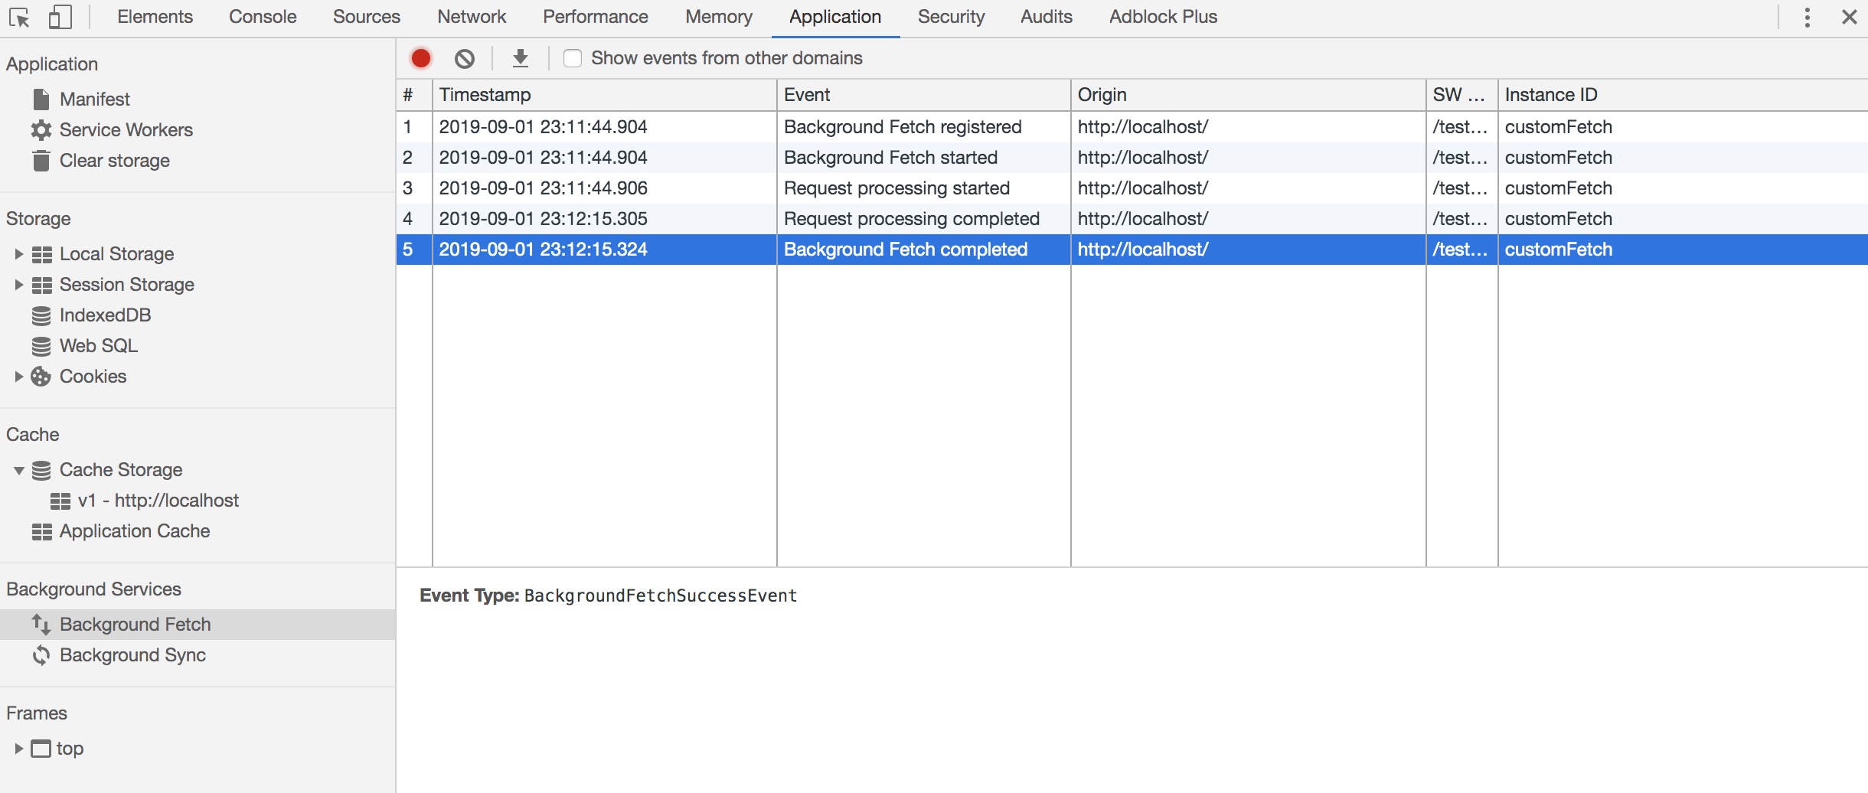Screen dimensions: 1868x793
Task: Click the top frame window icon
Action: 41,749
